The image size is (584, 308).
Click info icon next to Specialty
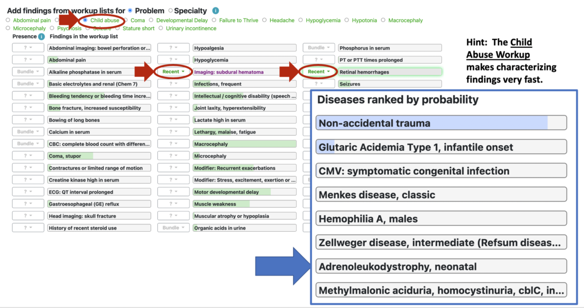coord(216,11)
